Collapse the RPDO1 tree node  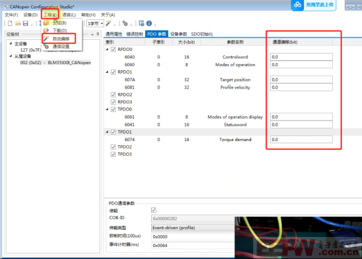click(x=107, y=72)
